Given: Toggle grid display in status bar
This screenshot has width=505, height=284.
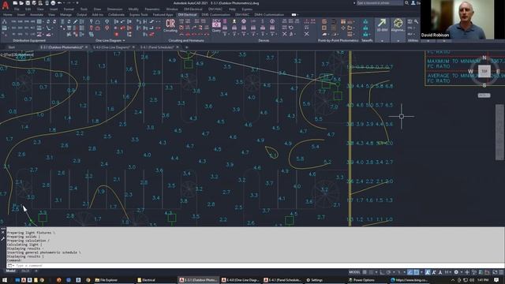Looking at the screenshot, I should (x=365, y=272).
